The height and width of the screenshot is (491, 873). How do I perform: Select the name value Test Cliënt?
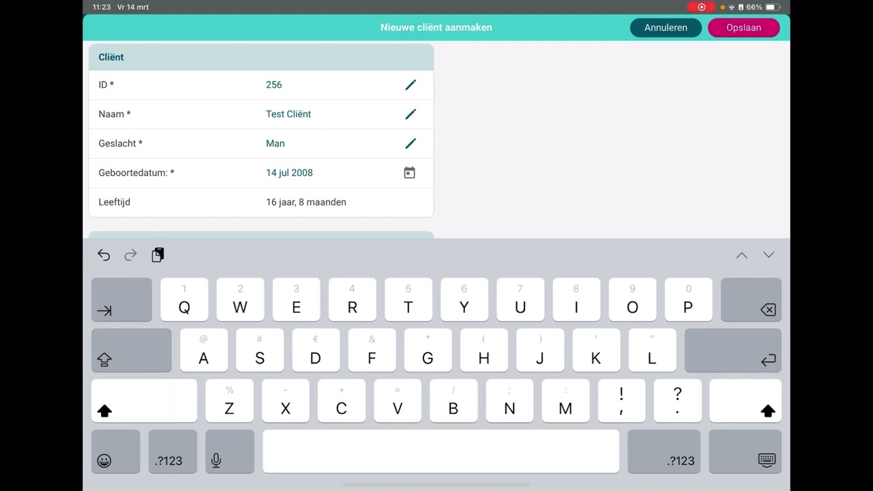288,114
